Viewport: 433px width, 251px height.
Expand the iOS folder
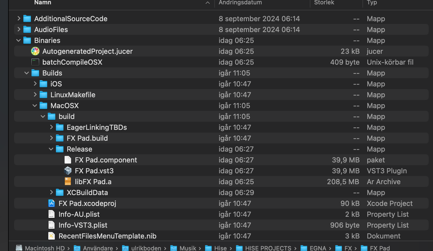(35, 84)
